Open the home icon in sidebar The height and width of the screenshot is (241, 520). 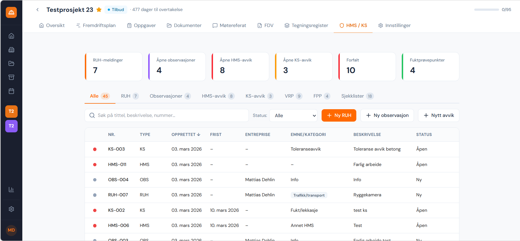tap(11, 36)
